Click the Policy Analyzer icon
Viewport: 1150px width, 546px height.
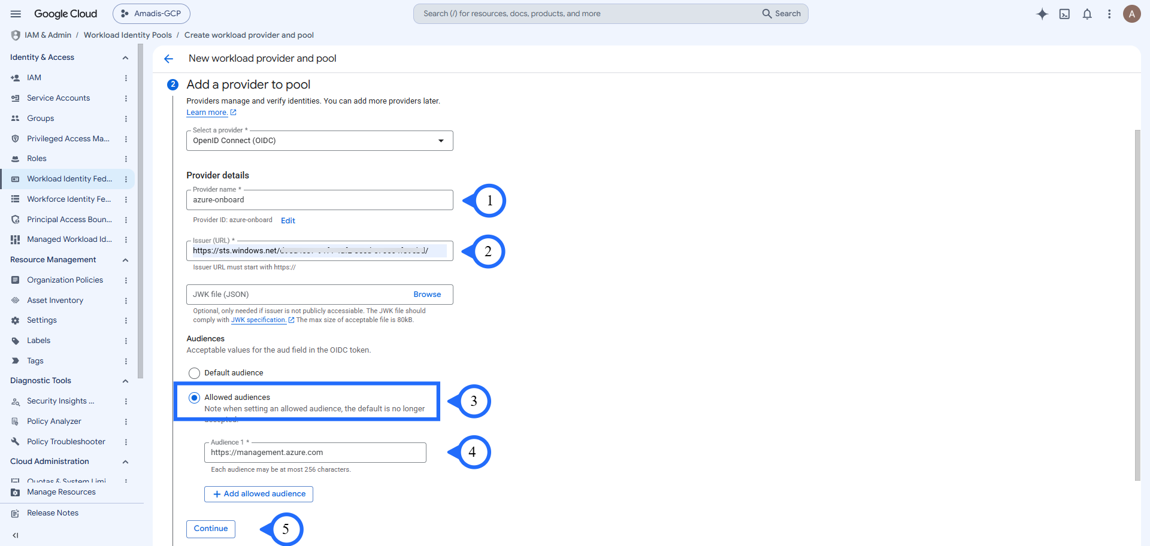(x=16, y=421)
